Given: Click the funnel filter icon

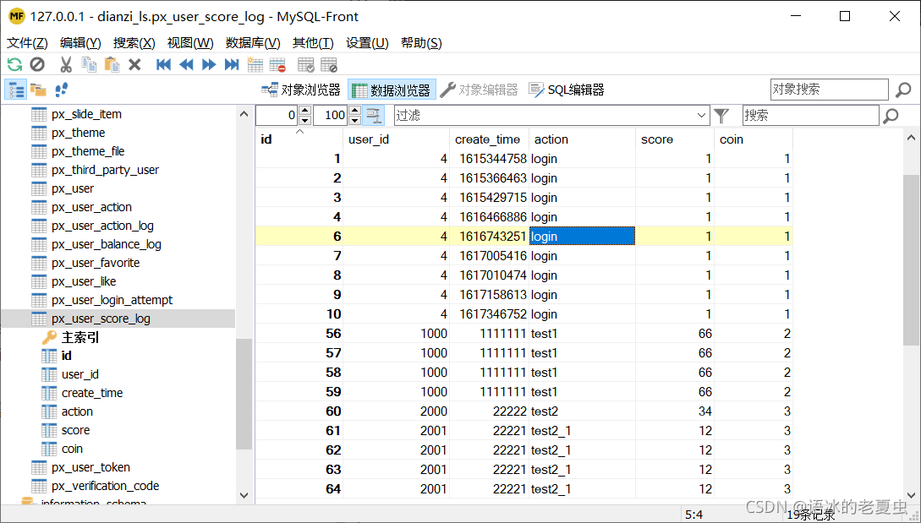Looking at the screenshot, I should pyautogui.click(x=721, y=115).
